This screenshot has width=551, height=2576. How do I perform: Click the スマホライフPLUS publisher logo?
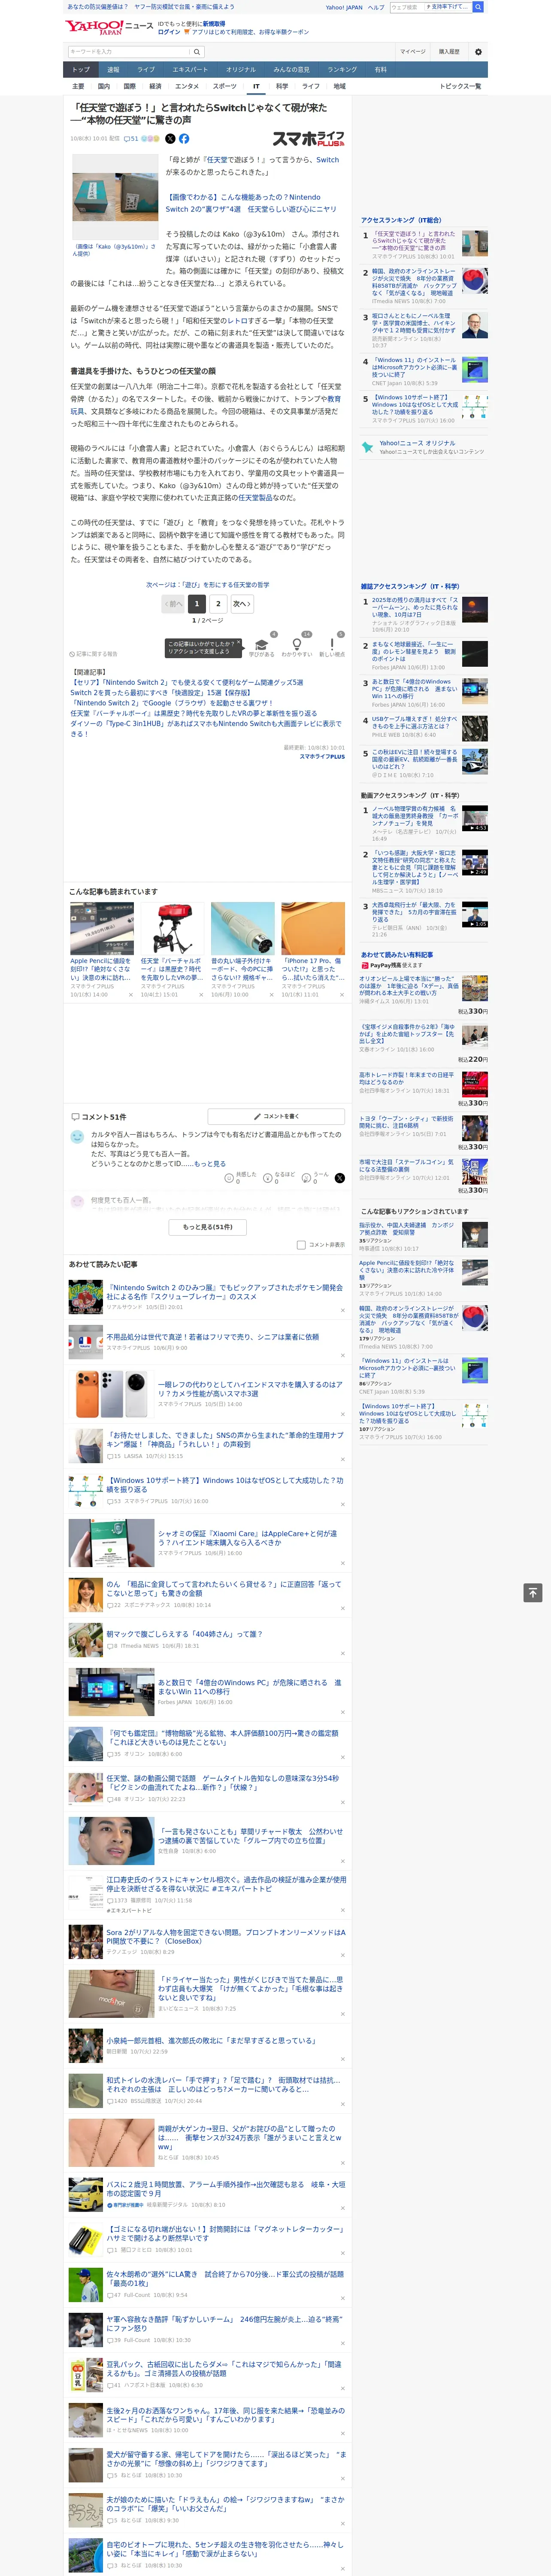(309, 139)
